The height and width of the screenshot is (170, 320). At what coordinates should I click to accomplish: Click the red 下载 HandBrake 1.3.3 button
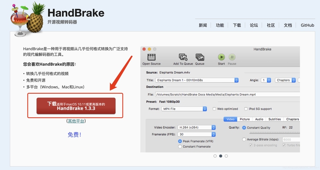(76, 106)
